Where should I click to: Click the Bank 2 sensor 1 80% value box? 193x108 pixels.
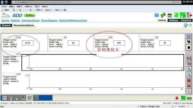coord(119,43)
